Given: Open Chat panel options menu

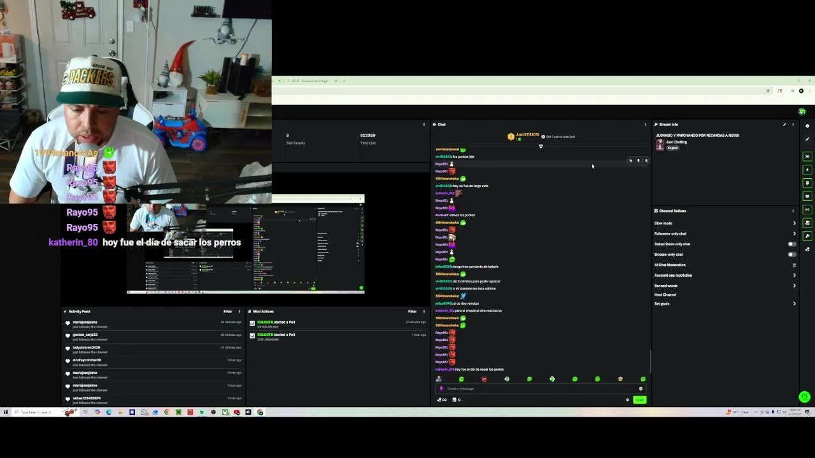Looking at the screenshot, I should (645, 125).
